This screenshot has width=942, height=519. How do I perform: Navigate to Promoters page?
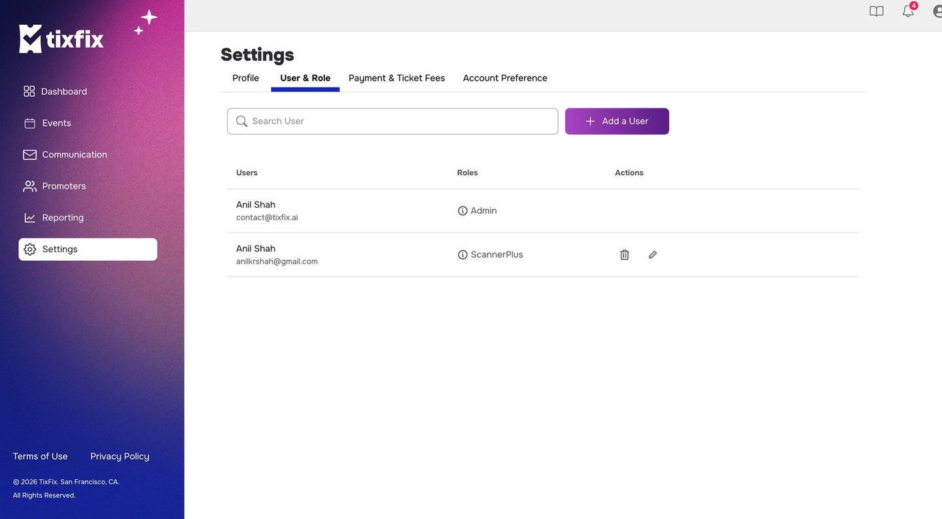(55, 186)
